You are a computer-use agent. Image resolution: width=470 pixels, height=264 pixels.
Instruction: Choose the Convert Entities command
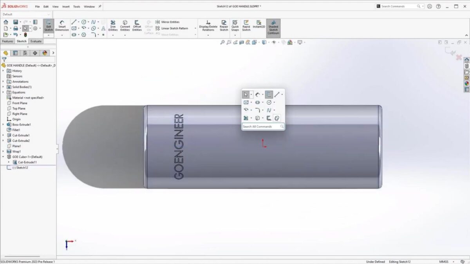(125, 26)
